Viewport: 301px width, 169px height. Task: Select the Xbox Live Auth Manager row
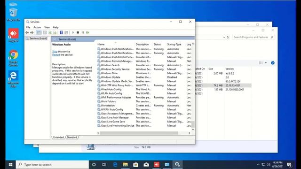coord(144,117)
